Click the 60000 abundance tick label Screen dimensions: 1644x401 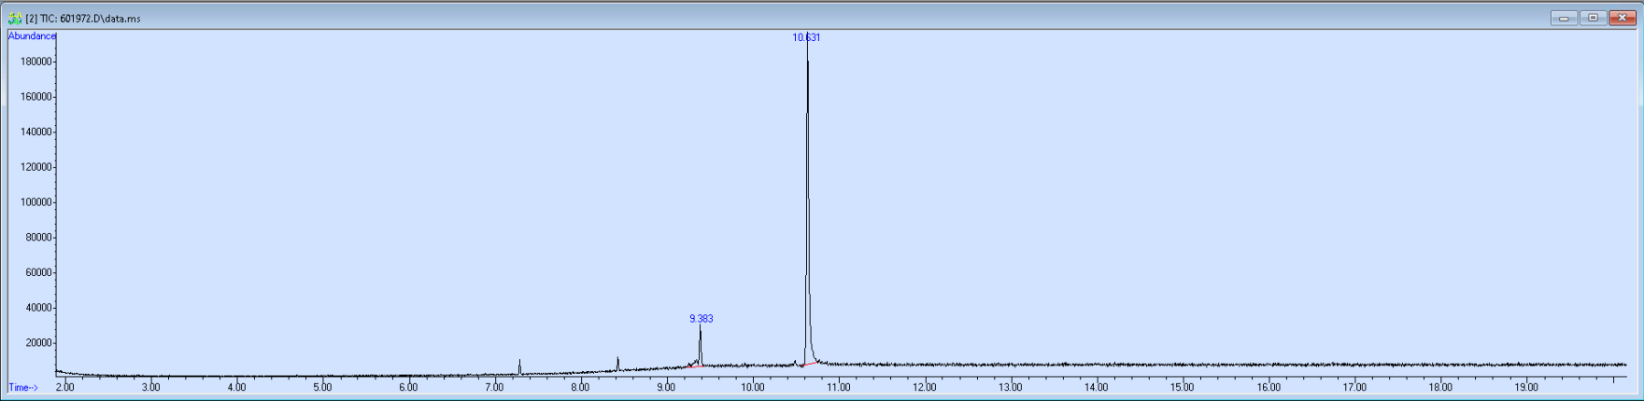click(38, 273)
